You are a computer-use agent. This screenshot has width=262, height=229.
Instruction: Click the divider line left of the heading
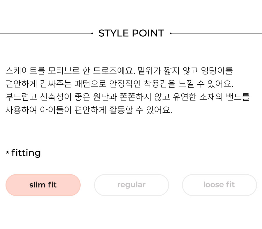point(46,33)
